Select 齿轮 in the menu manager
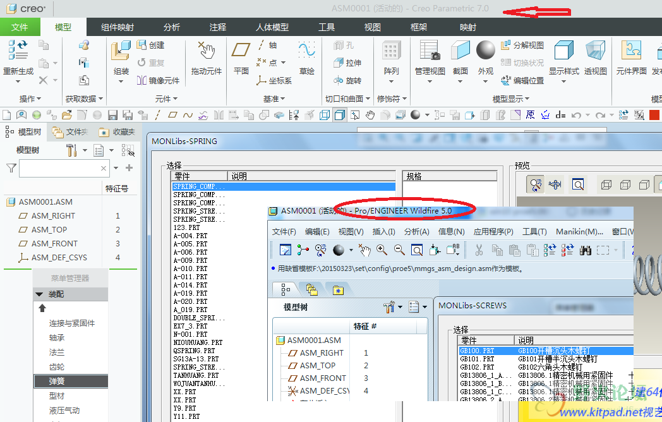The height and width of the screenshot is (422, 662). (x=57, y=366)
